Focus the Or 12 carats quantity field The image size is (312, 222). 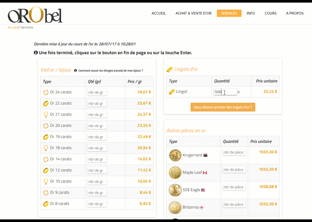[x=97, y=170]
